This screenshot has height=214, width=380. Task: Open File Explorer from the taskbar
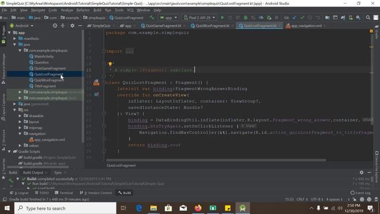pyautogui.click(x=153, y=208)
